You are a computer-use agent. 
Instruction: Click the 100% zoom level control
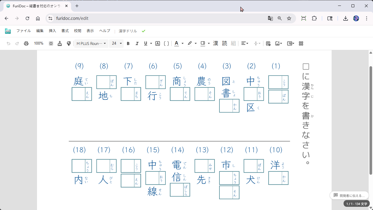(x=38, y=43)
